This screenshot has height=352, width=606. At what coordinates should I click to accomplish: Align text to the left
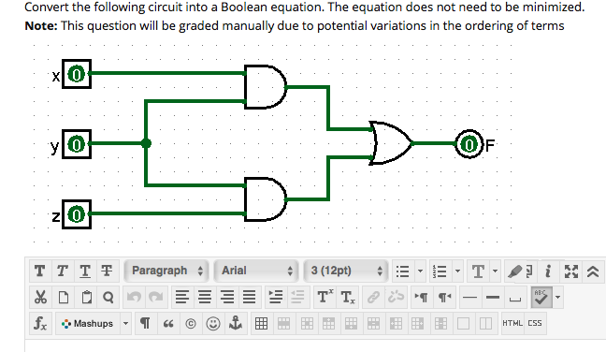(x=182, y=298)
